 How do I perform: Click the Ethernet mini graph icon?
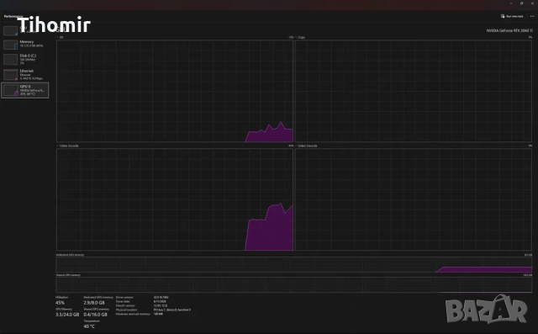tap(10, 75)
